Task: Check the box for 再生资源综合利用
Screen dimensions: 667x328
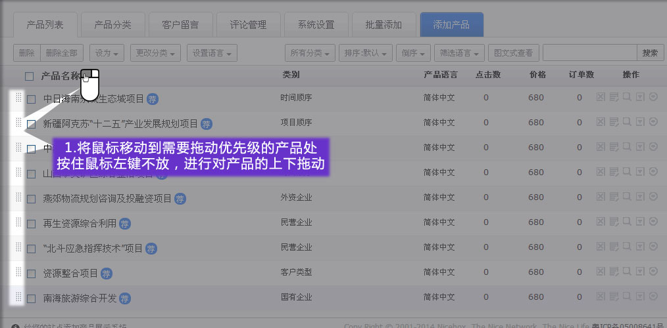Action: click(32, 224)
